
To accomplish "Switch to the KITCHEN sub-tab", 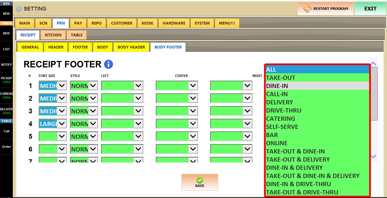I will point(53,35).
